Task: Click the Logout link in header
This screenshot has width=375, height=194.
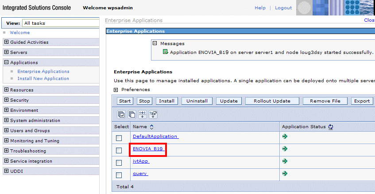Action: click(283, 8)
